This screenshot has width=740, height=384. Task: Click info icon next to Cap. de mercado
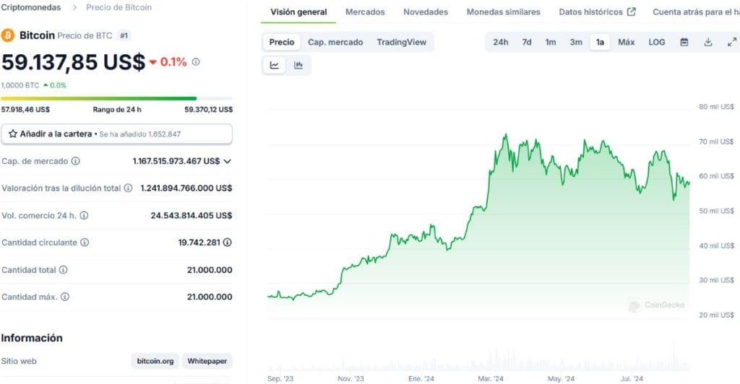(x=75, y=161)
